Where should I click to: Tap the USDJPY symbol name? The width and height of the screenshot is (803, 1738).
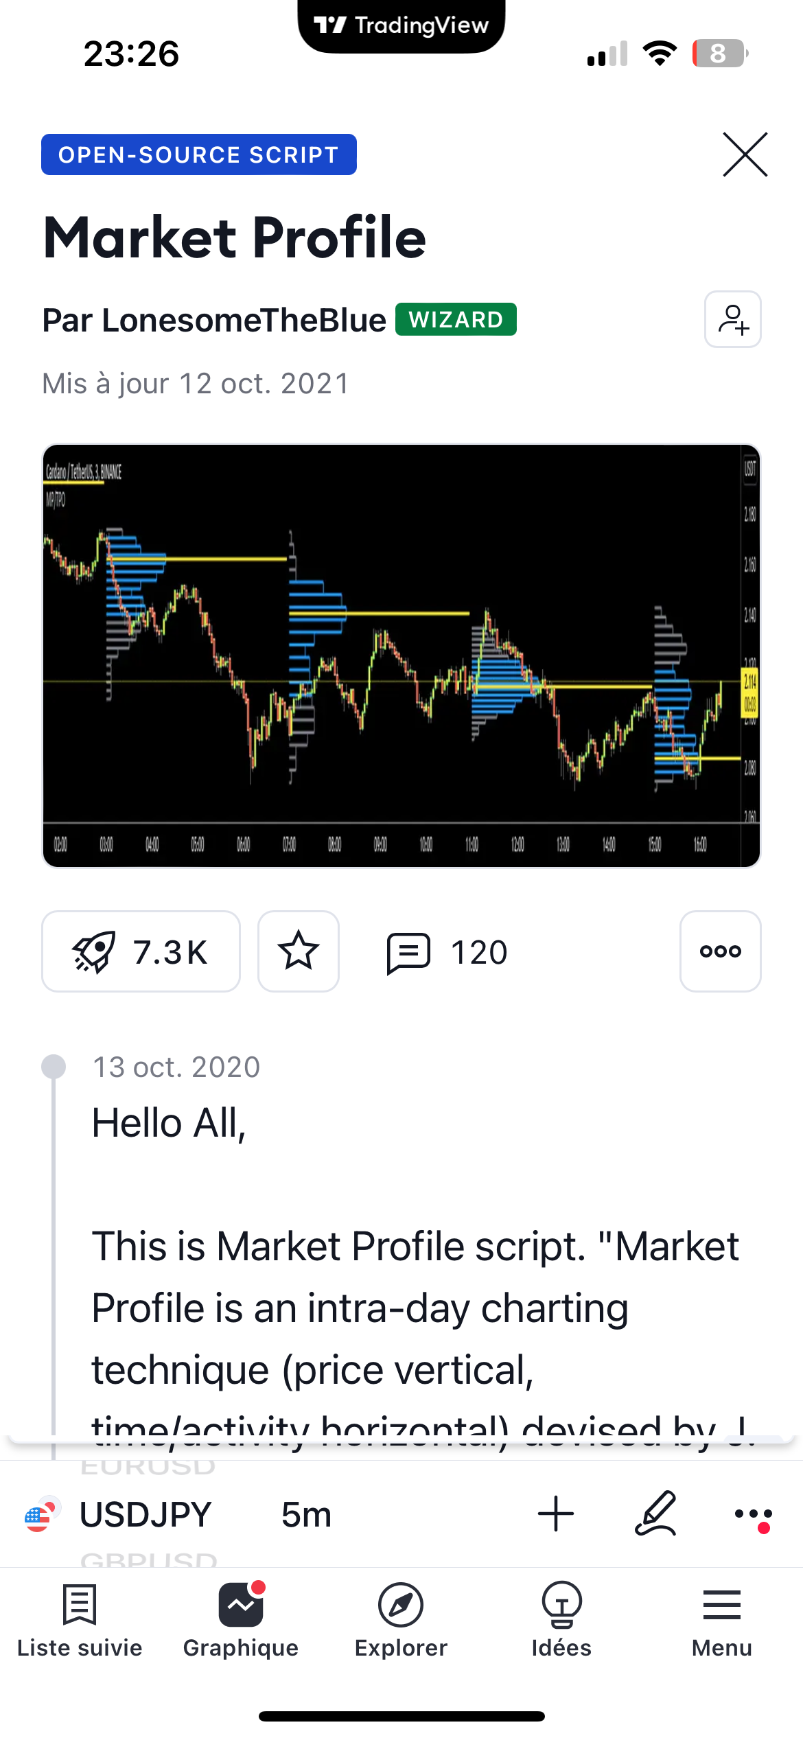point(146,1515)
